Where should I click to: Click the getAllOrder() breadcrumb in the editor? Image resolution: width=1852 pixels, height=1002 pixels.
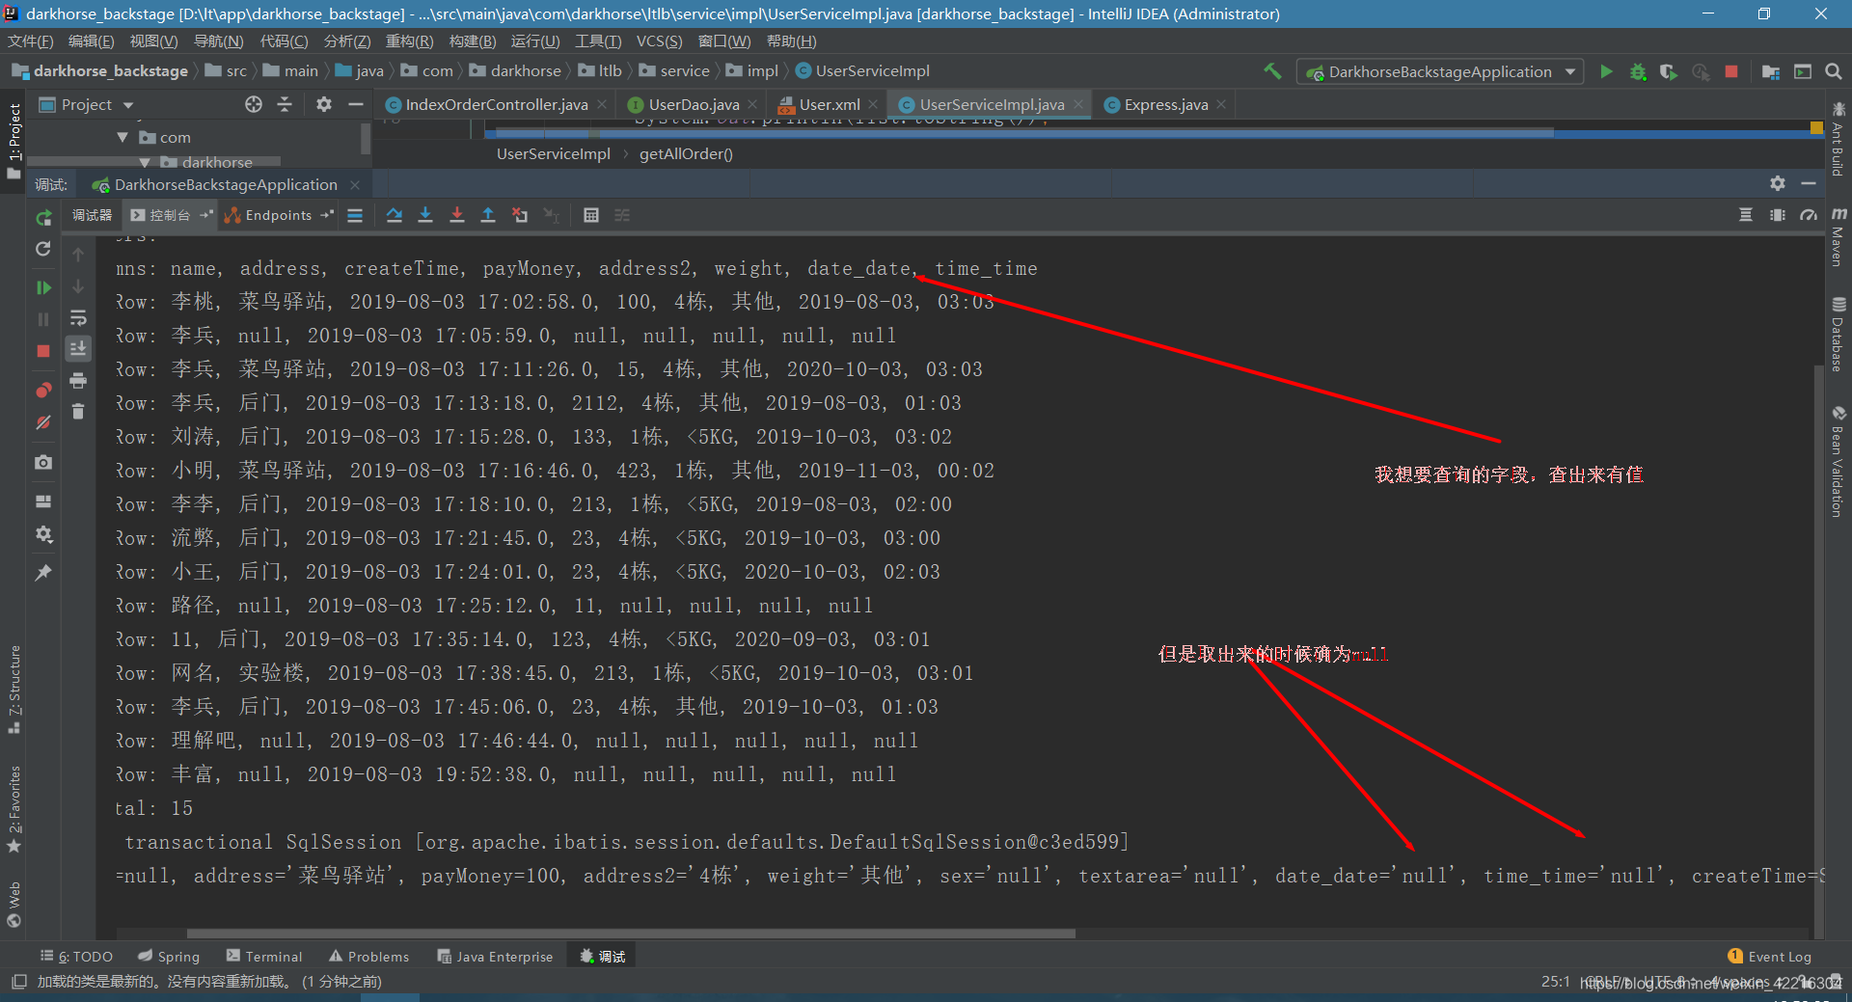(686, 153)
